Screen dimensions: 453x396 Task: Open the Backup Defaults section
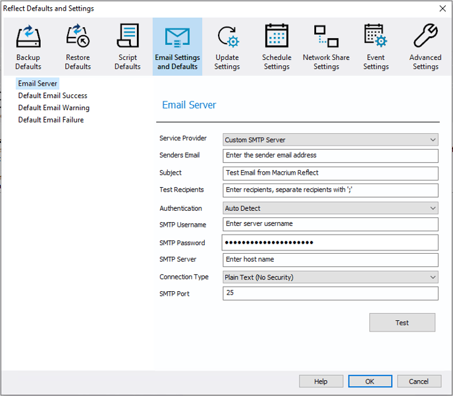[28, 47]
